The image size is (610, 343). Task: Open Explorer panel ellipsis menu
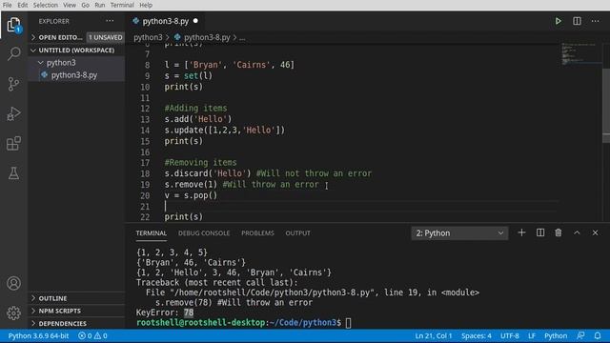[110, 21]
